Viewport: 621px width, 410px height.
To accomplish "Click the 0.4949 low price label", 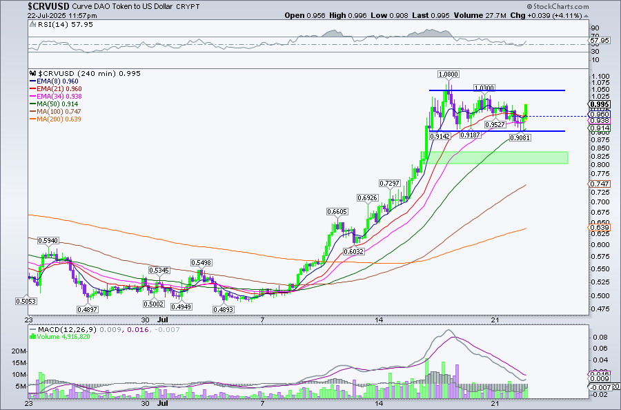I will click(181, 306).
